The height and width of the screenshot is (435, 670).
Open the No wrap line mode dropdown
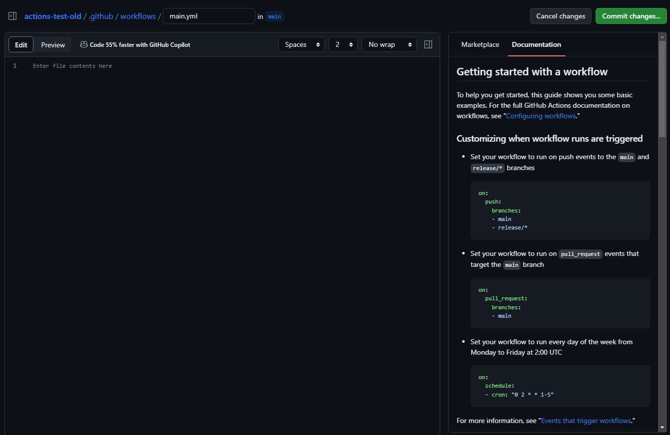pos(389,44)
